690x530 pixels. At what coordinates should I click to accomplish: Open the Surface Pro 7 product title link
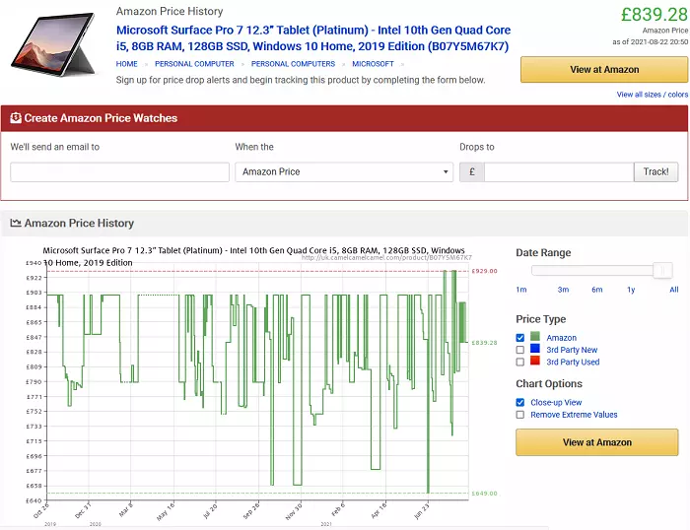tap(312, 38)
